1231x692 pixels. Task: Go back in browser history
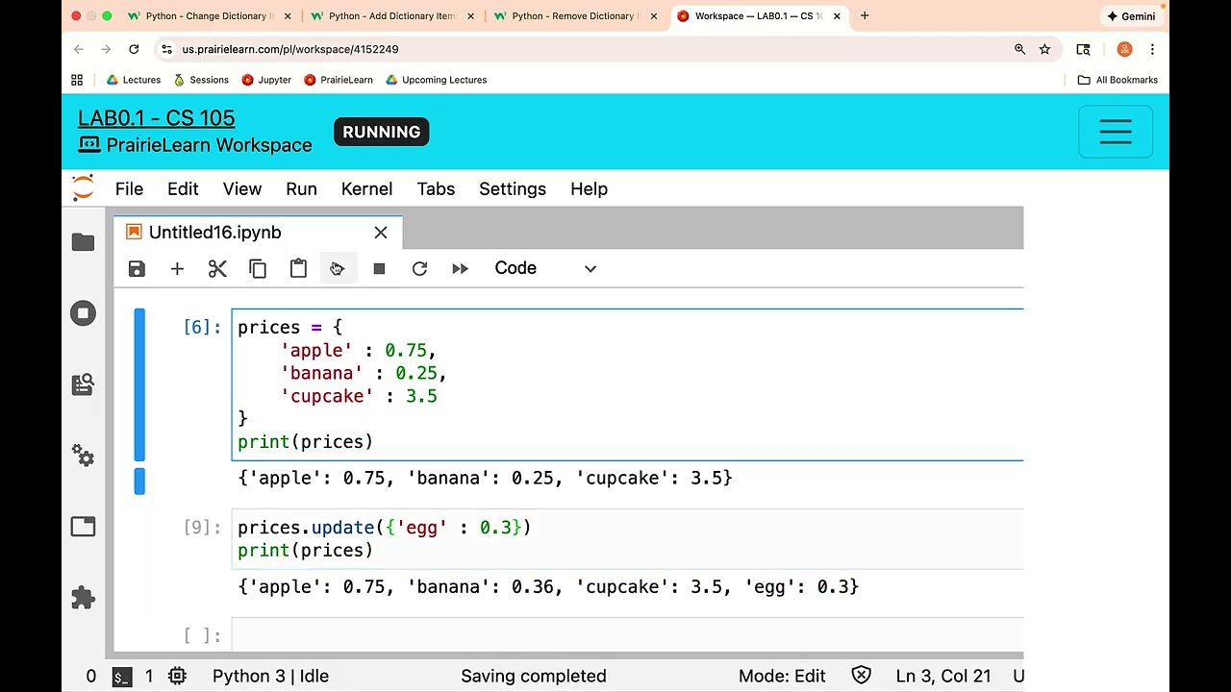79,49
